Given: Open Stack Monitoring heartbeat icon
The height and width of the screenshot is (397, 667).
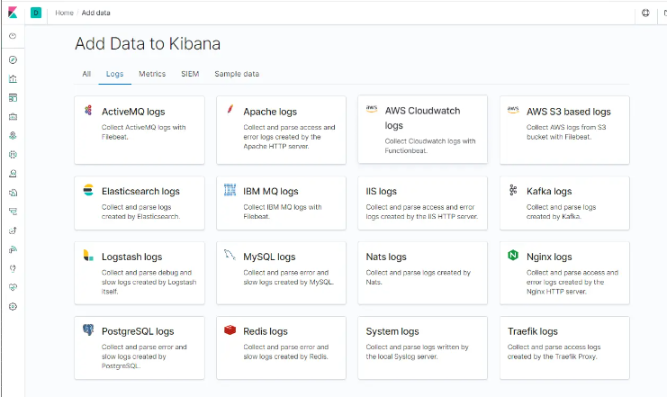Looking at the screenshot, I should (x=13, y=288).
